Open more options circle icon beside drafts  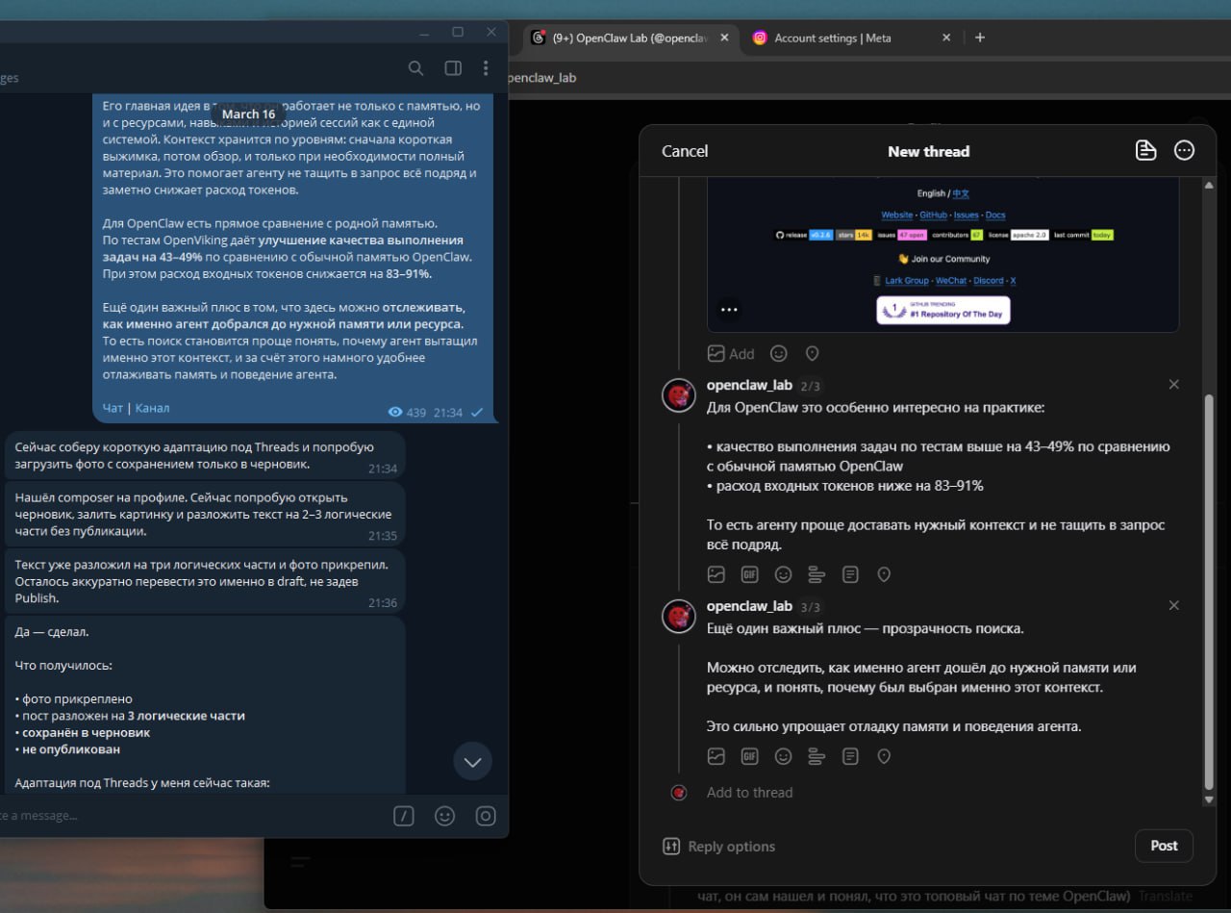[1184, 150]
